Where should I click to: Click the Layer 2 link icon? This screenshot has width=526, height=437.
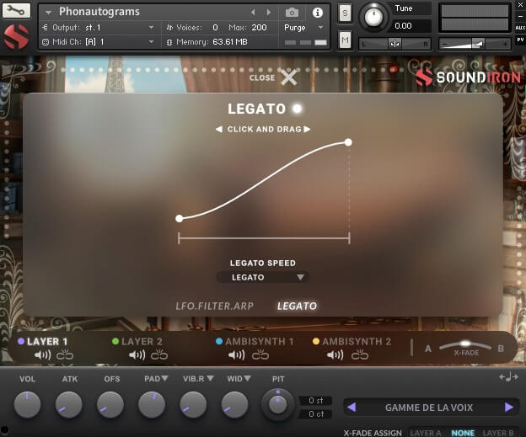click(159, 354)
